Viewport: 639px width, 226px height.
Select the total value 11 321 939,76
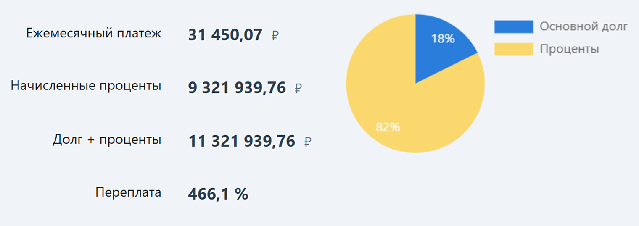coord(242,141)
